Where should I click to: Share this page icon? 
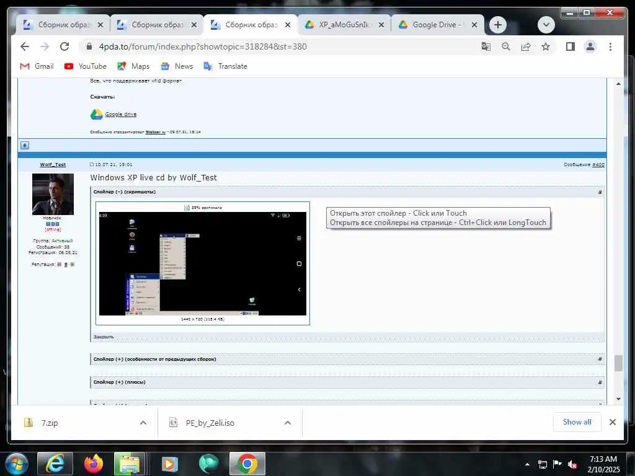pyautogui.click(x=526, y=46)
